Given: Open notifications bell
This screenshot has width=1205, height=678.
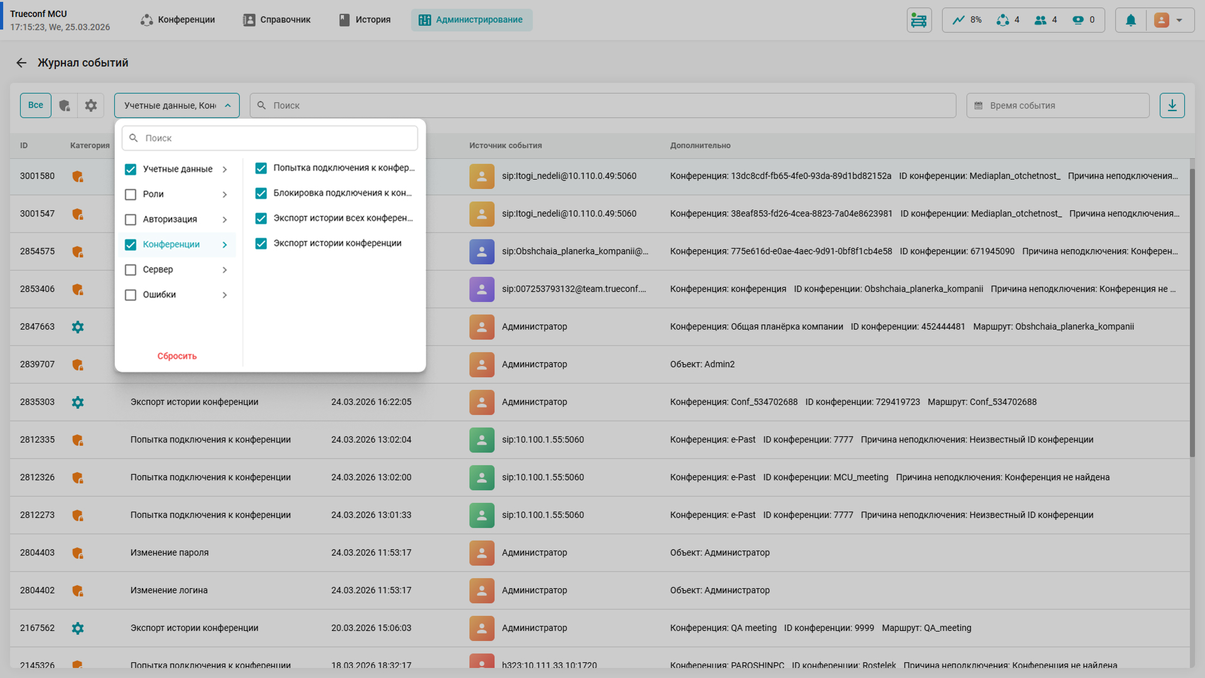Looking at the screenshot, I should coord(1130,20).
